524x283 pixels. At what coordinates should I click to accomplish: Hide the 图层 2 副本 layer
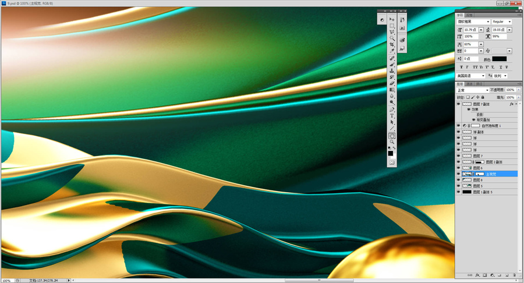click(459, 162)
